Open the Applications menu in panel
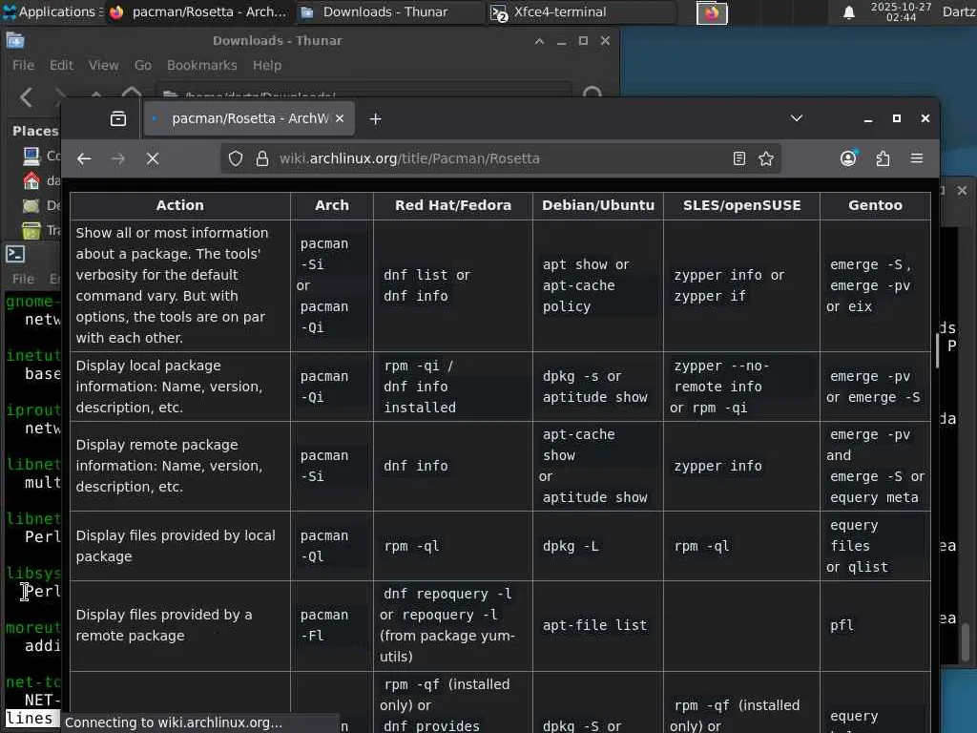This screenshot has width=977, height=733. tap(52, 11)
